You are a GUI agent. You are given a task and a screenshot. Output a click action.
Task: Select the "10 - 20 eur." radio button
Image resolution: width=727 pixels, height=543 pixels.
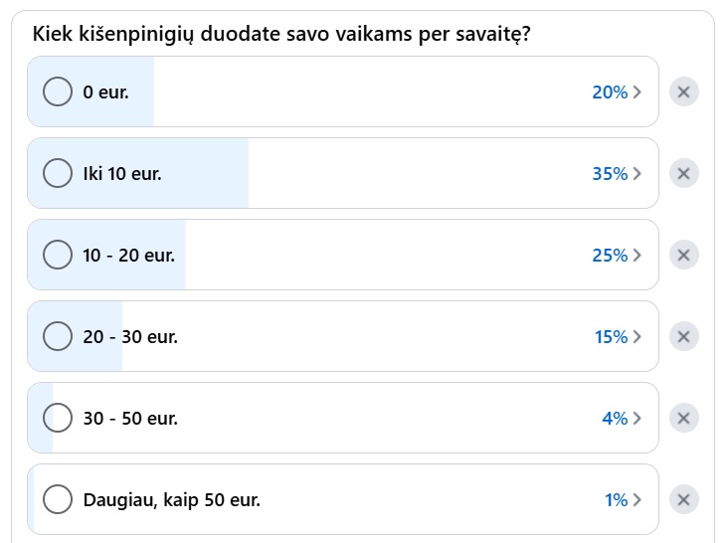tap(58, 255)
